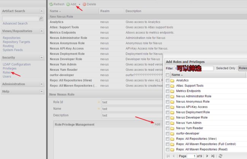Image resolution: width=247 pixels, height=159 pixels.
Task: Click folder icon beside Analytics
Action: pos(173,81)
